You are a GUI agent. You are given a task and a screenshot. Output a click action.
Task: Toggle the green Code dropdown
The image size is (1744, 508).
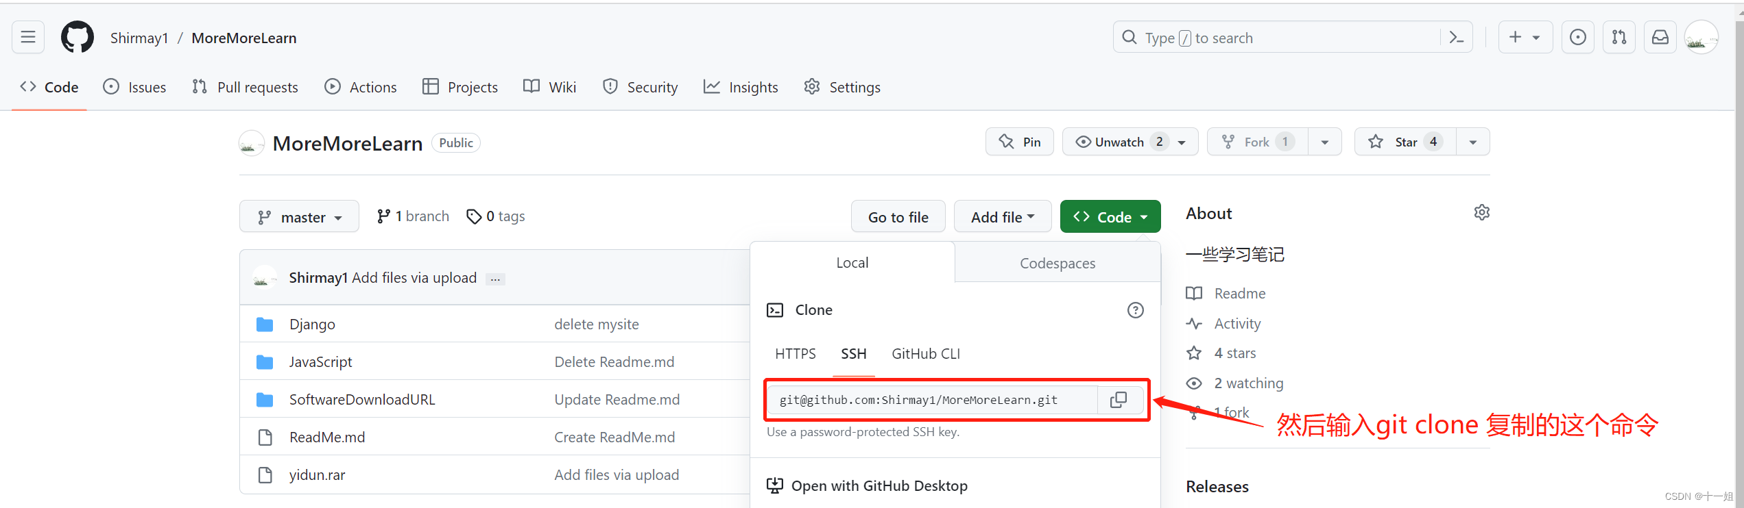tap(1110, 216)
